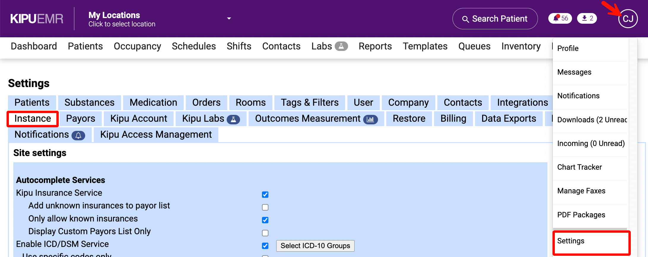Switch to the Kipu Access Management tab
Image resolution: width=648 pixels, height=257 pixels.
(x=156, y=135)
